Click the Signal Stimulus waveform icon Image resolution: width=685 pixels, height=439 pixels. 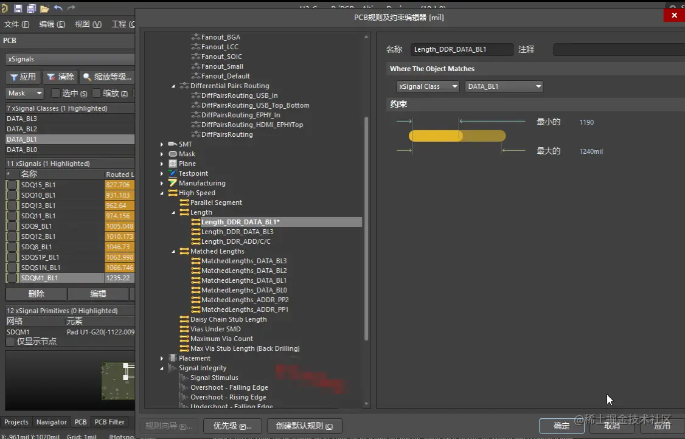(x=184, y=378)
